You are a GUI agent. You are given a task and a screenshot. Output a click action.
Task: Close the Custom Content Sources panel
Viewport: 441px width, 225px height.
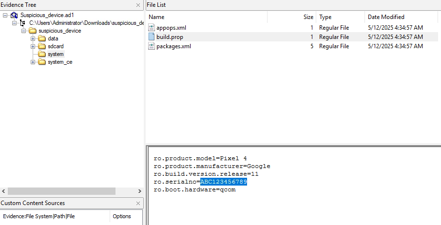(x=138, y=203)
